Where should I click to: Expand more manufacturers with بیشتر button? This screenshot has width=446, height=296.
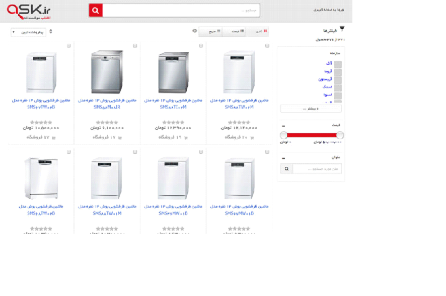[x=311, y=109]
